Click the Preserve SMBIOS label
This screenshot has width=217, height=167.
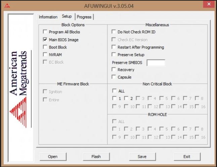[127, 63]
